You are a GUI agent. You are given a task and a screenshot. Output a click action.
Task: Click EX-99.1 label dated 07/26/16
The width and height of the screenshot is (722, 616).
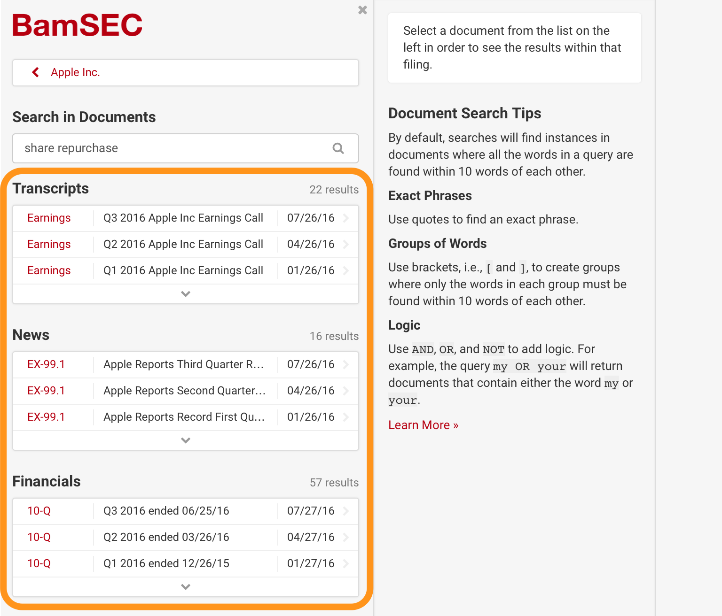(x=46, y=364)
